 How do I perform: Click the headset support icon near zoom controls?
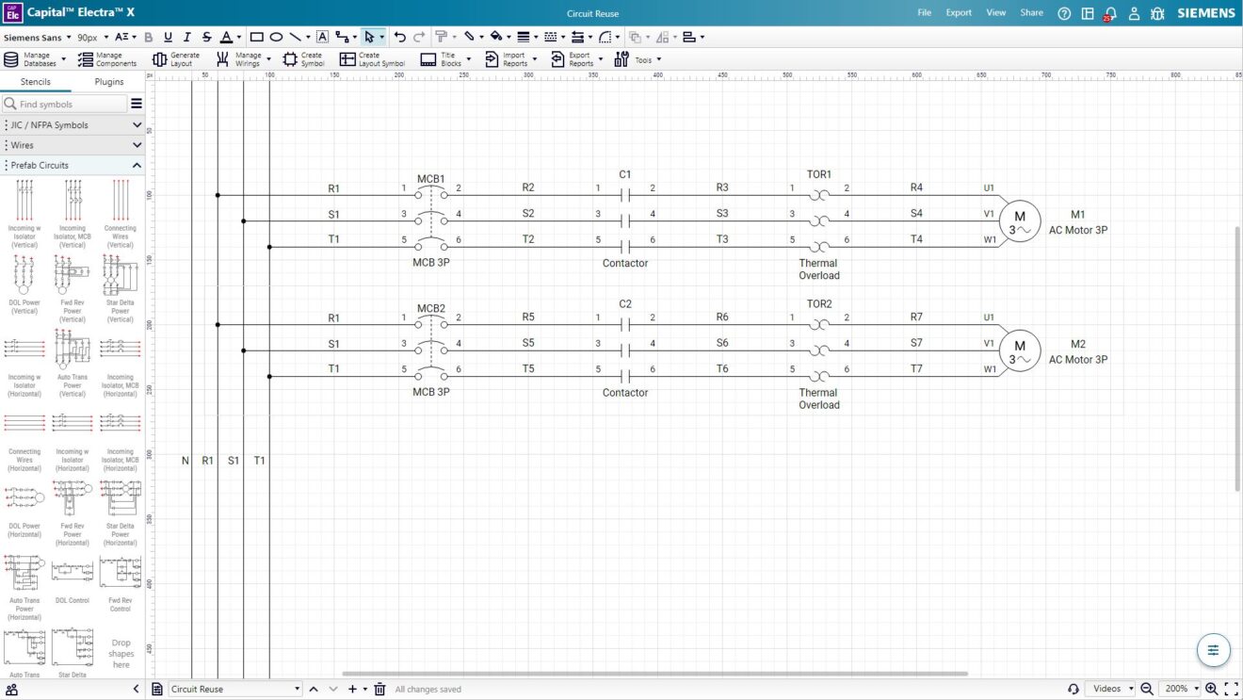pos(1073,688)
